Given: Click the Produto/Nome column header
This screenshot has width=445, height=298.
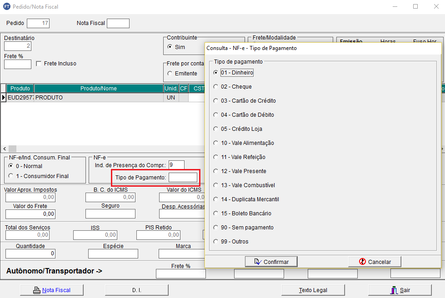Looking at the screenshot, I should point(99,89).
